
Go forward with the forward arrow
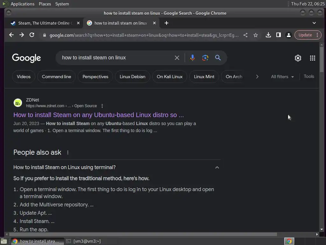pyautogui.click(x=22, y=35)
